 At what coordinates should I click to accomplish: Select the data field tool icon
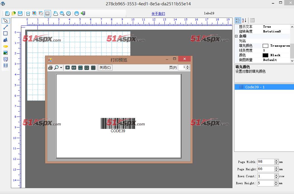pyautogui.click(x=6, y=60)
